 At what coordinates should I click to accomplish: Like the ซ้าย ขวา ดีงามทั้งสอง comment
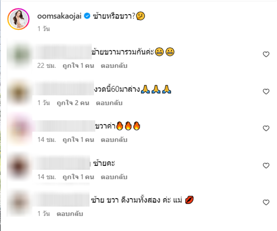pos(266,202)
